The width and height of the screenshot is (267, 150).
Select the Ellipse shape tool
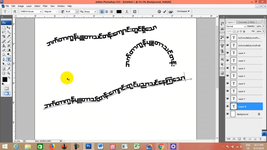[9, 64]
